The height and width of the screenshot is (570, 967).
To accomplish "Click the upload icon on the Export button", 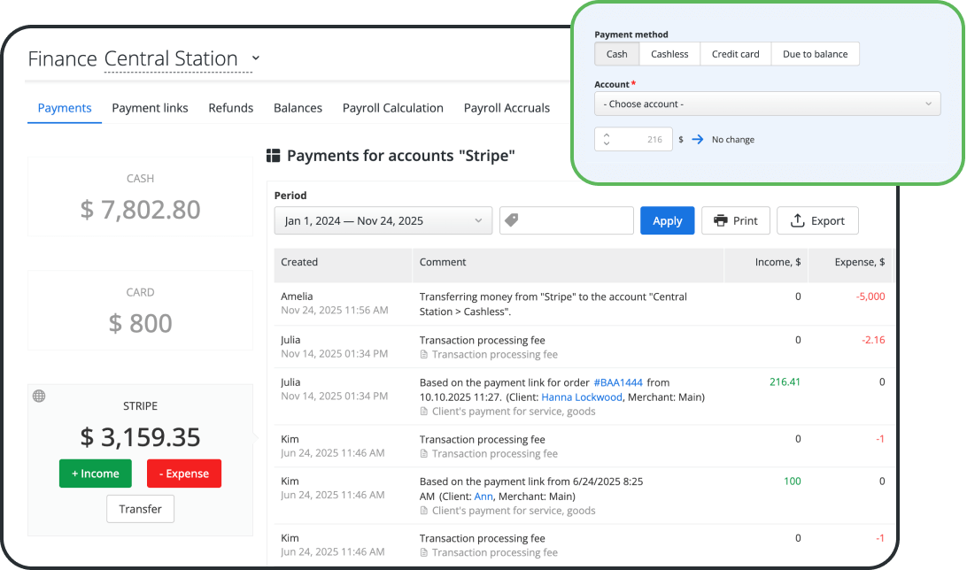I will pos(797,221).
